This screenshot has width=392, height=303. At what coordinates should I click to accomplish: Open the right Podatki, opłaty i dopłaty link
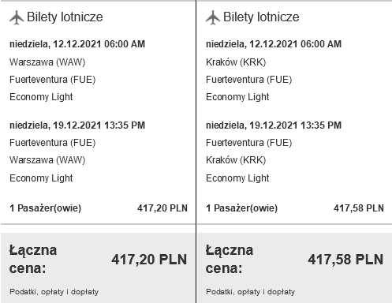(250, 292)
